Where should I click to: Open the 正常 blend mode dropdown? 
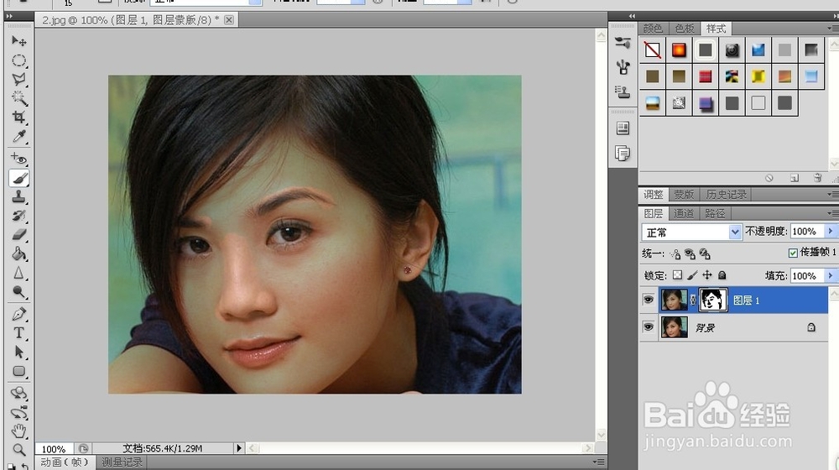(735, 232)
